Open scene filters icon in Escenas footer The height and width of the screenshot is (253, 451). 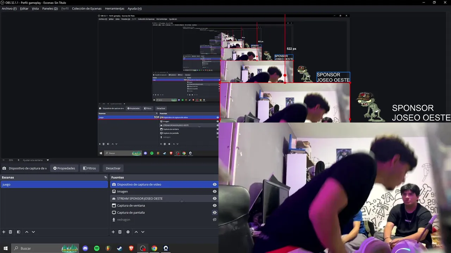pos(18,232)
